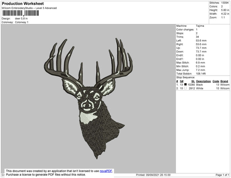231x178 pixels.
Task: Click the Machine value Tajima
Action: coord(200,26)
